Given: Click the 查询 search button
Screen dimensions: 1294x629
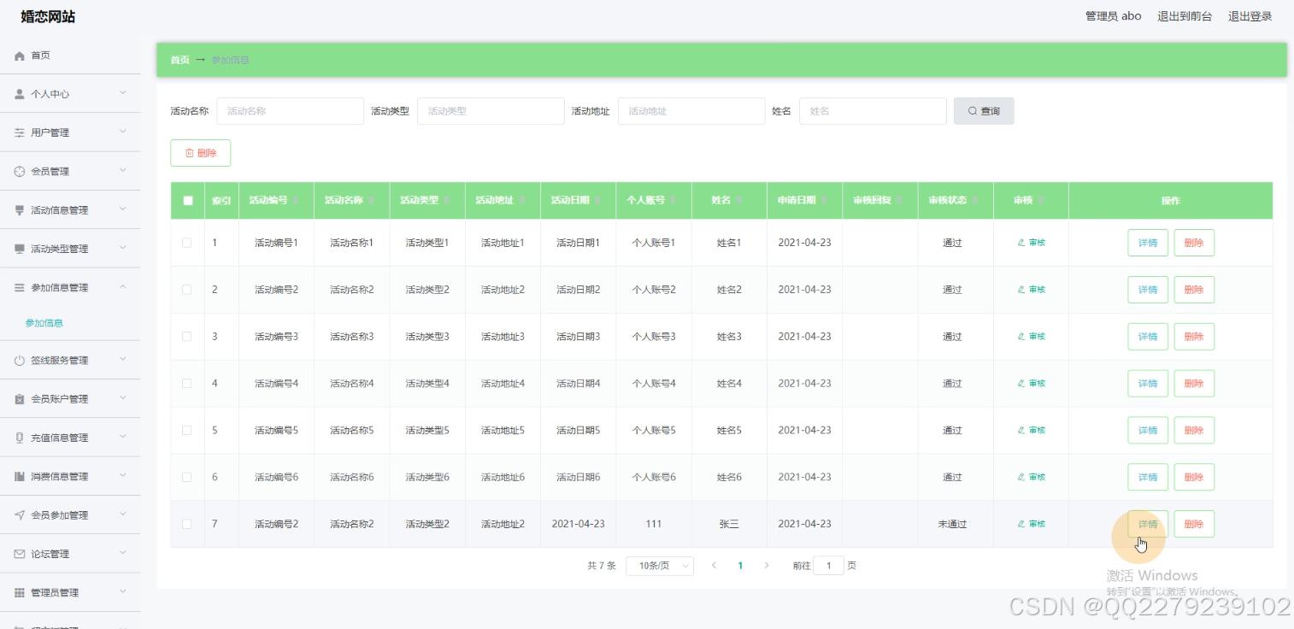Looking at the screenshot, I should tap(984, 111).
